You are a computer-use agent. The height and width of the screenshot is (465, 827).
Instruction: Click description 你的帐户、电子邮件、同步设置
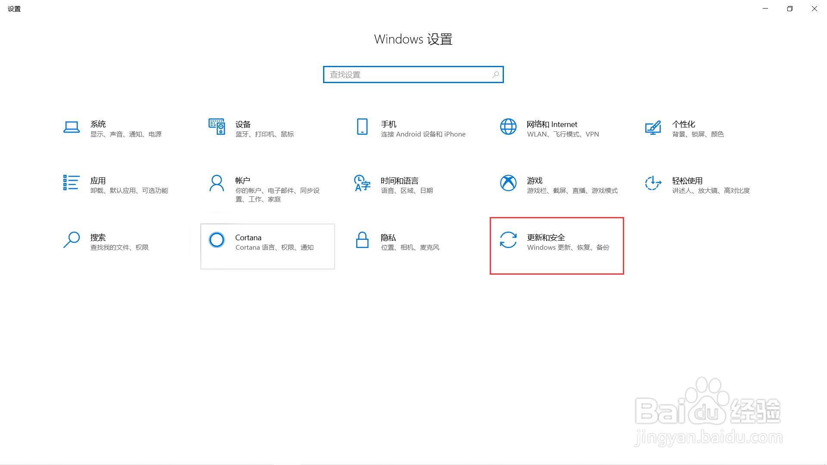[277, 195]
